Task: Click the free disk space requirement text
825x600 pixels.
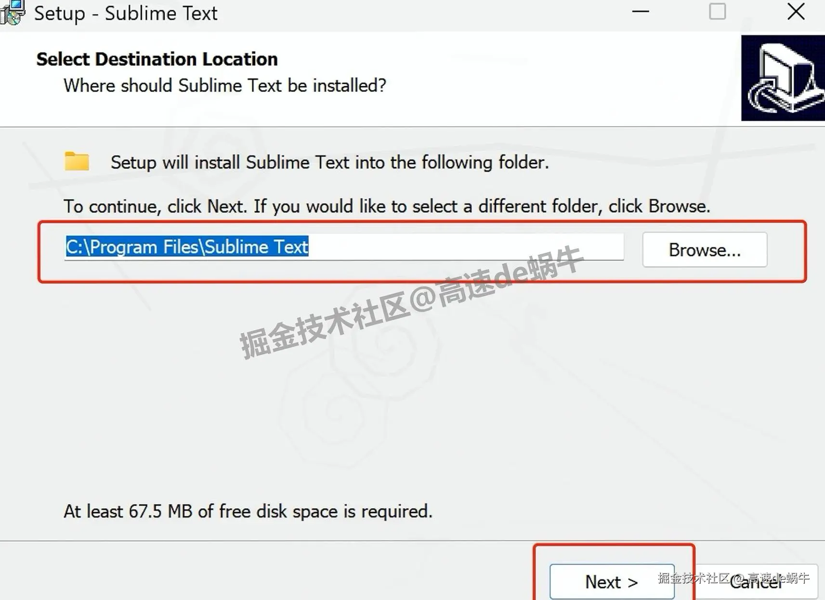Action: (x=249, y=511)
